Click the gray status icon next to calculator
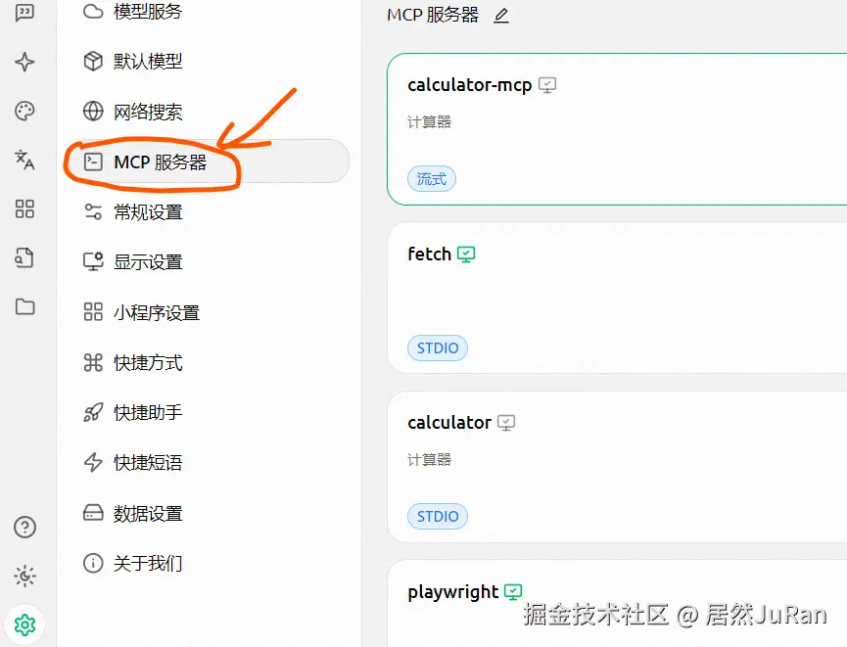 point(506,422)
